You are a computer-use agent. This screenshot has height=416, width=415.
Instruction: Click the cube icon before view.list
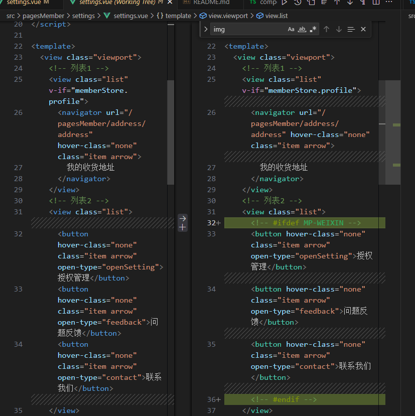tap(260, 16)
